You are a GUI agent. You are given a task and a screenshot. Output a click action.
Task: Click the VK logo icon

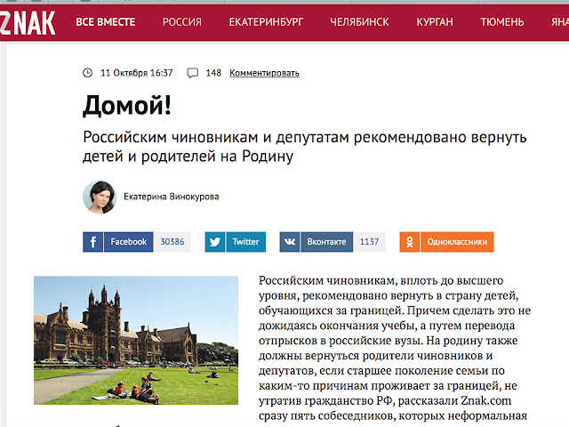[290, 242]
